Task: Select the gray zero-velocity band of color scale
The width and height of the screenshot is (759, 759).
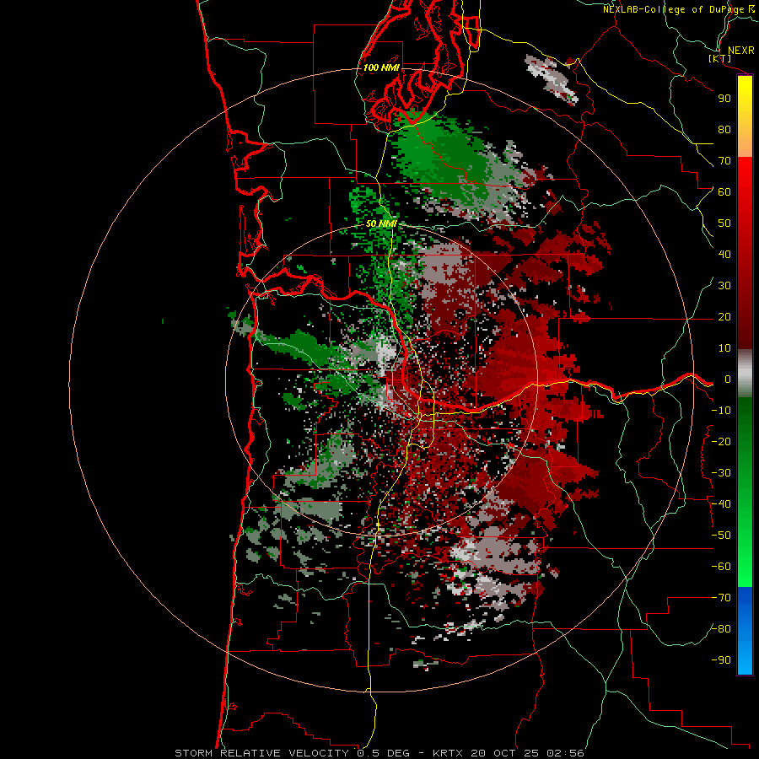Action: click(x=745, y=374)
